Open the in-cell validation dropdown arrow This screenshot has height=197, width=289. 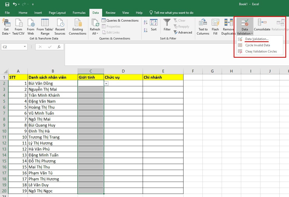tap(106, 83)
